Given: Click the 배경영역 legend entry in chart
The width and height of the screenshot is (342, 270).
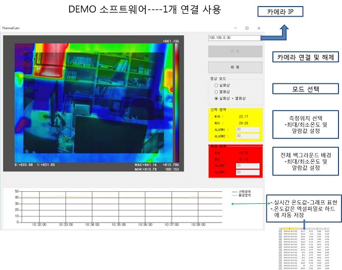Looking at the screenshot, I should pyautogui.click(x=241, y=195).
